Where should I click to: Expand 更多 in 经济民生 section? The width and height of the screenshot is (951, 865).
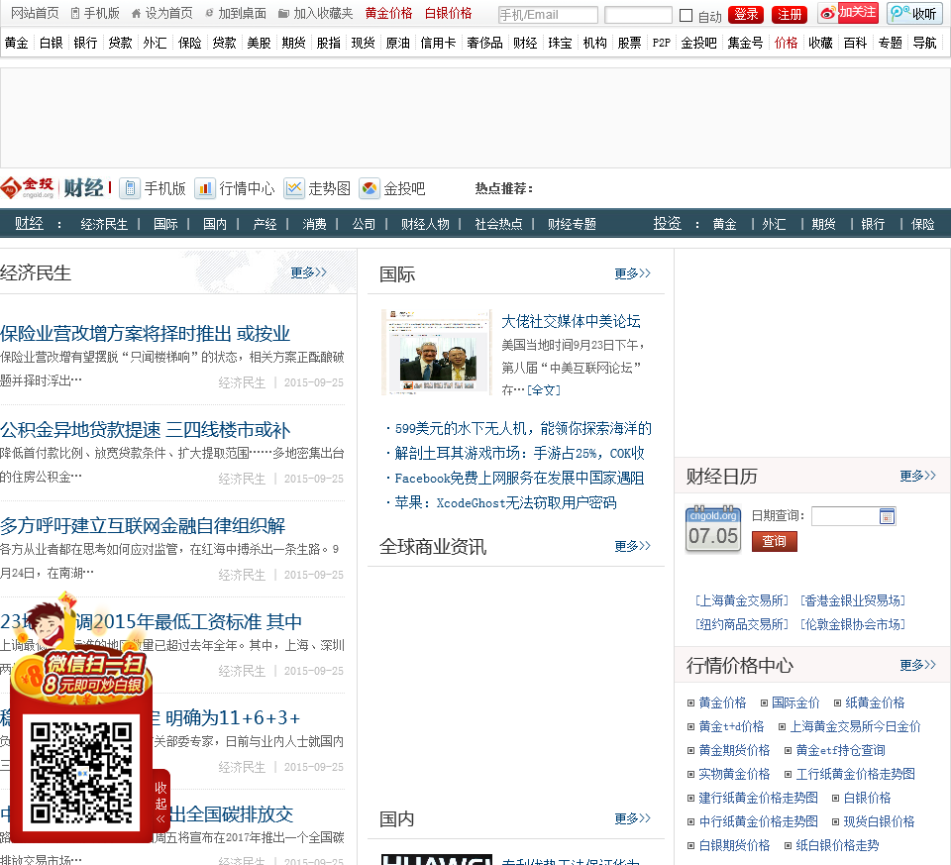point(309,272)
